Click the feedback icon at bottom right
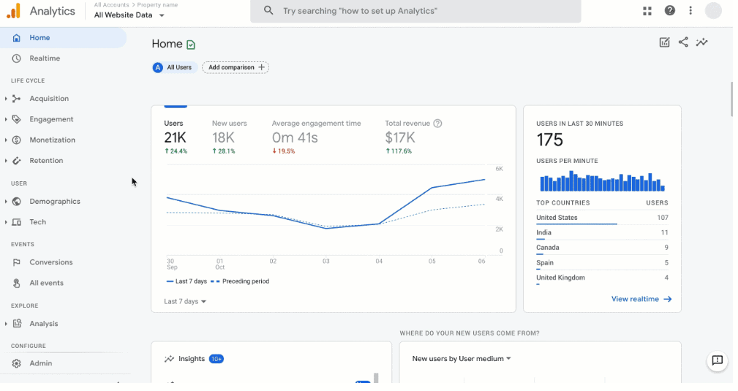The image size is (738, 391). click(x=717, y=360)
